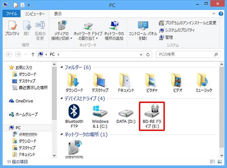
Task: Click the Quick Access properties icon
Action: 15,5
